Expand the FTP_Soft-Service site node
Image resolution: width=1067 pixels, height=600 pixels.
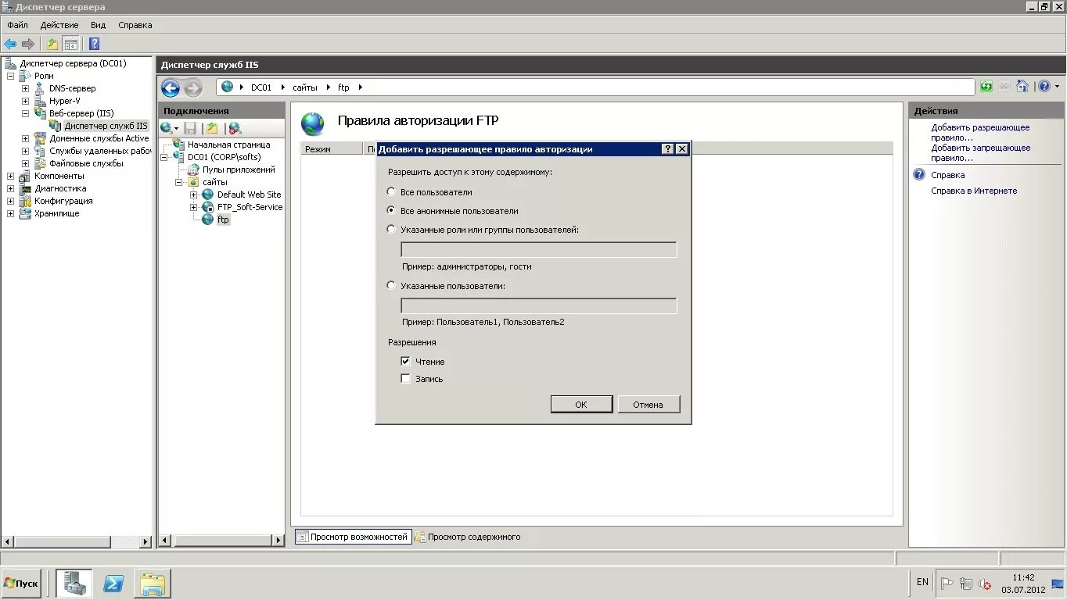[194, 207]
